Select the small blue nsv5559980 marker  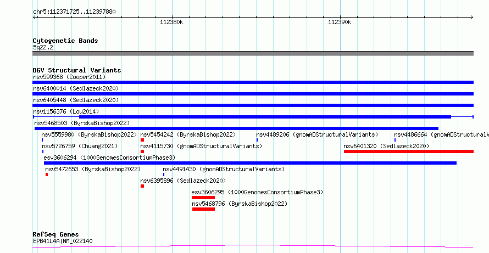(x=42, y=140)
